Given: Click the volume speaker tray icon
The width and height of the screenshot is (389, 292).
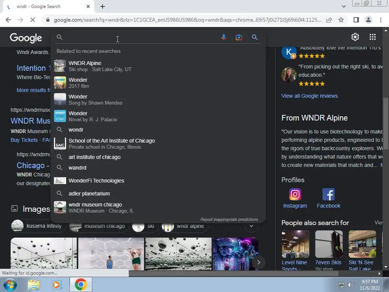Looking at the screenshot, I should point(350,285).
